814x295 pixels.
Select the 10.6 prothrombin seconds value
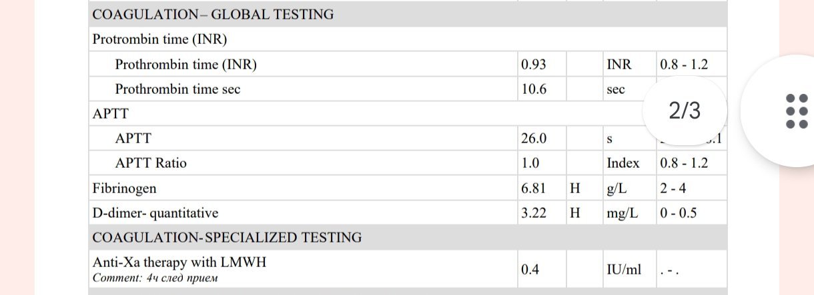point(534,89)
